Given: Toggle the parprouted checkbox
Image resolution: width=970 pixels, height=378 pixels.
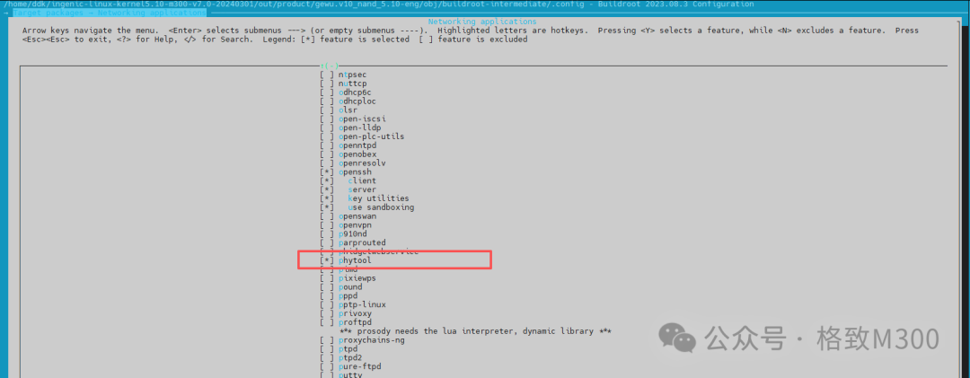Looking at the screenshot, I should click(327, 243).
